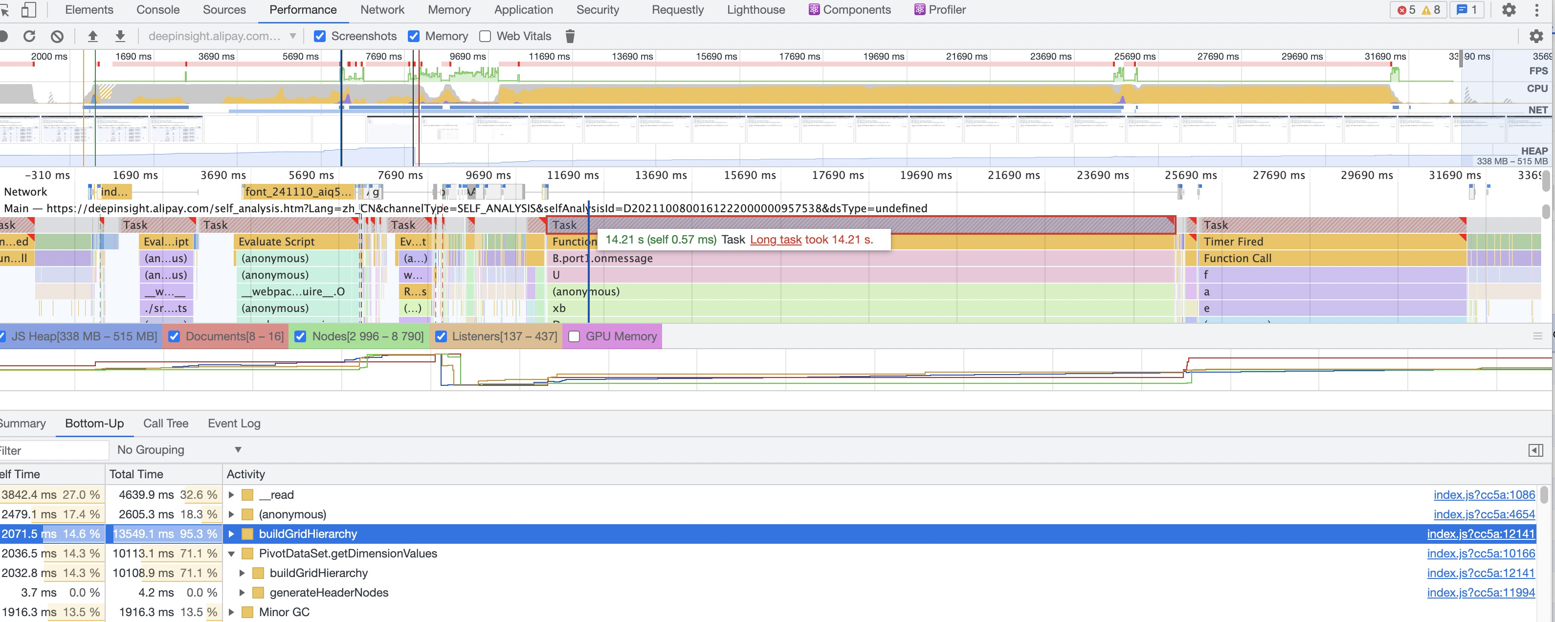Collapse the PivotDataSet.getDimensionValues row

click(x=231, y=554)
